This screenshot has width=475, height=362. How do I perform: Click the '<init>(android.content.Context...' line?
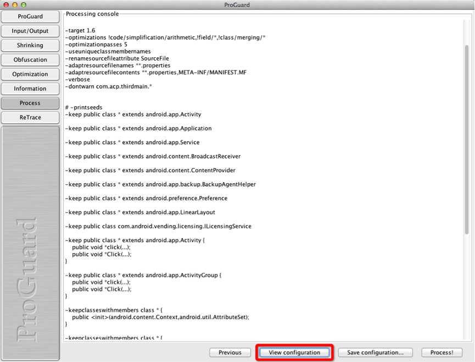160,317
